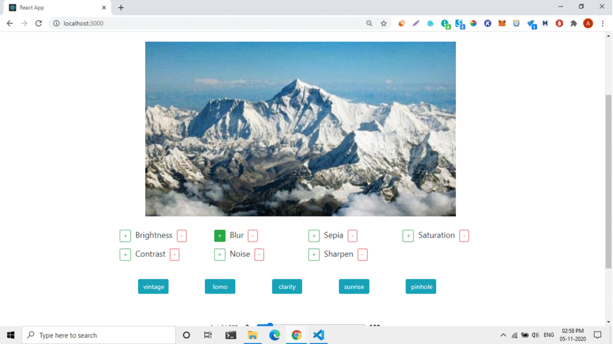Reload the localhost page
The image size is (613, 344).
point(38,24)
